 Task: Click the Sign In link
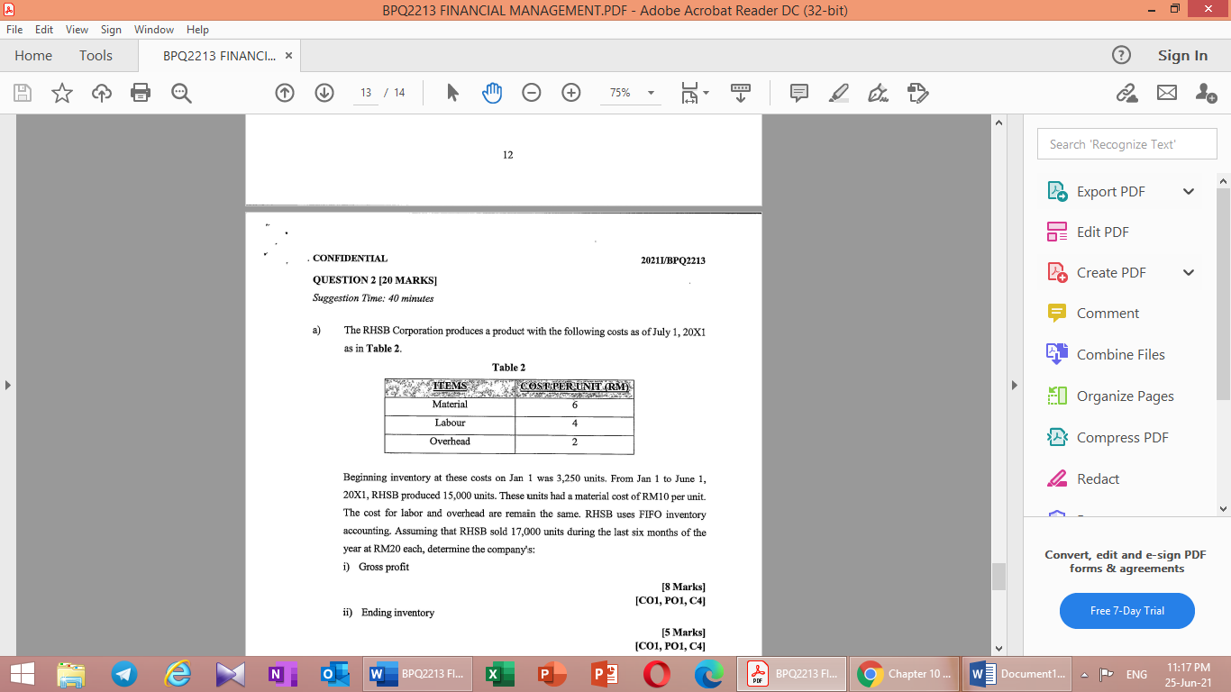click(x=1181, y=55)
